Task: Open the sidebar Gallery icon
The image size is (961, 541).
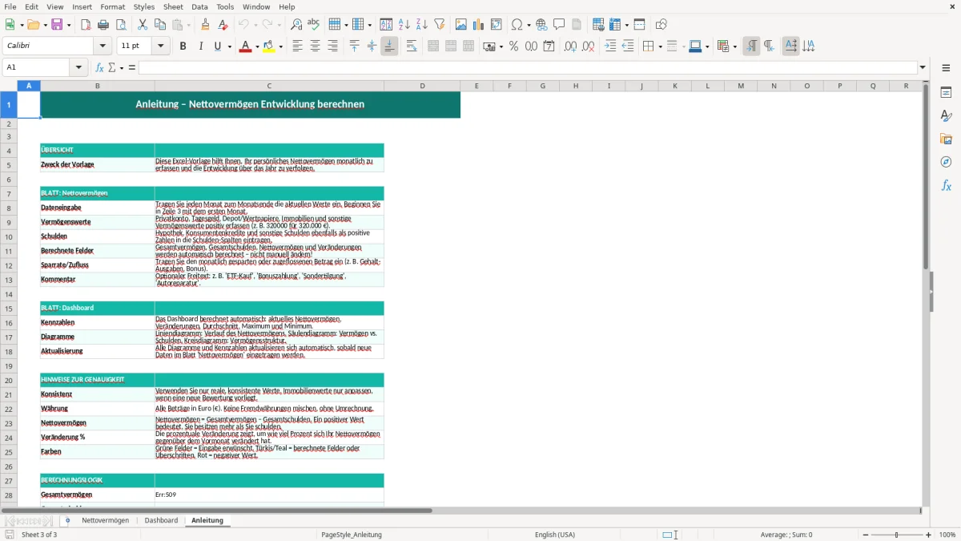Action: 946,139
